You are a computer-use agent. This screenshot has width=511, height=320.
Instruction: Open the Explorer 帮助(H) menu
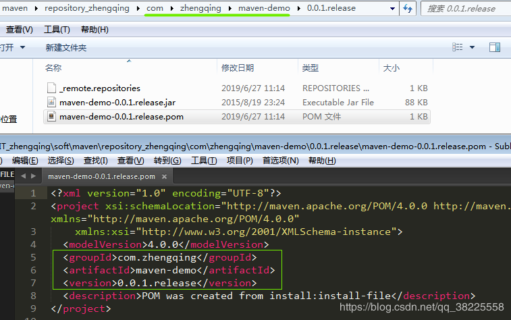coord(95,30)
